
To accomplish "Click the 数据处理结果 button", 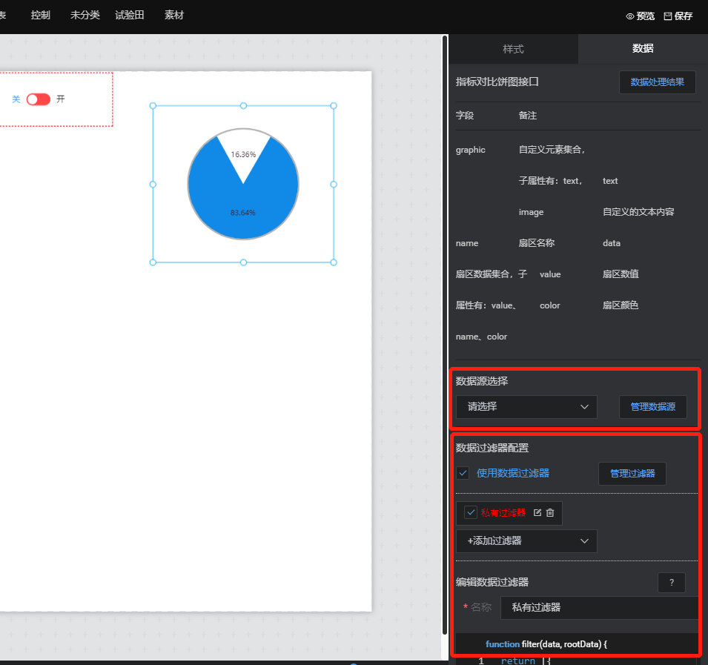I will [657, 82].
